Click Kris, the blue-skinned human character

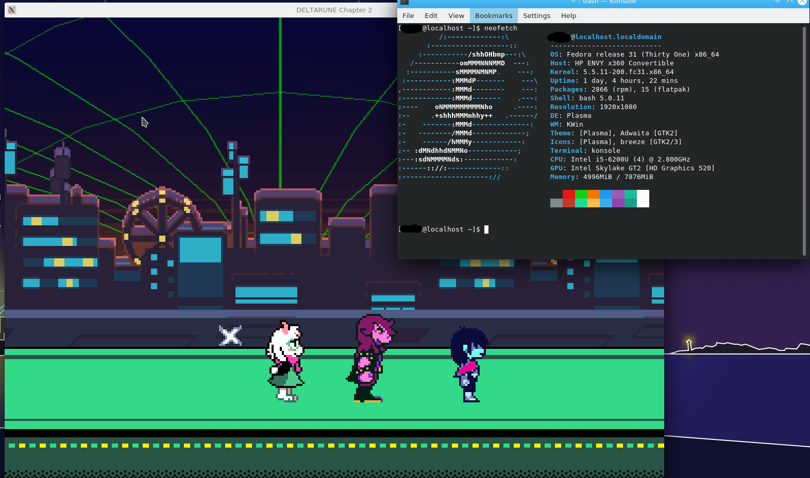(468, 364)
